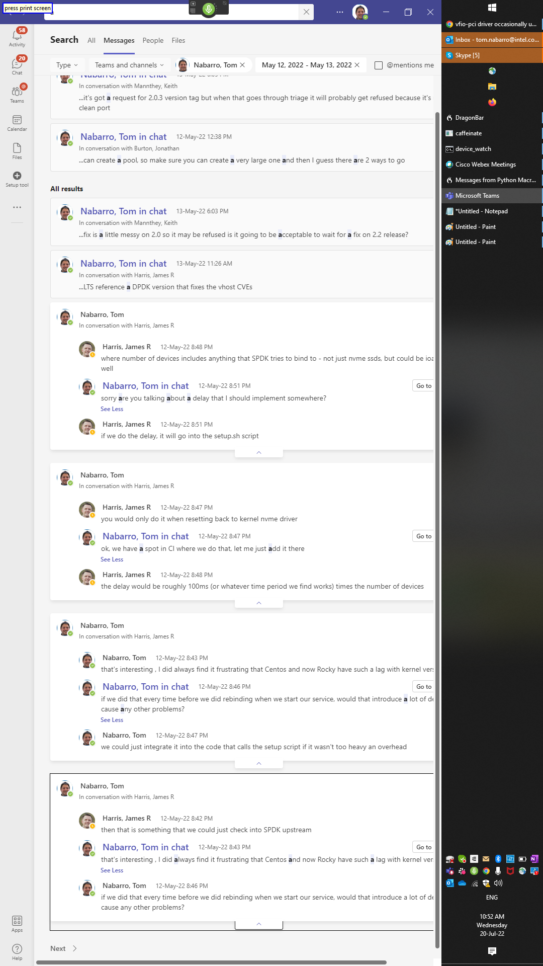Viewport: 543px width, 966px height.
Task: Expand the Teams and channels filter
Action: [129, 65]
